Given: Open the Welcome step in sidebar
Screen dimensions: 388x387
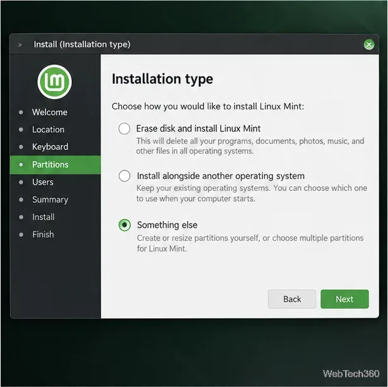Looking at the screenshot, I should (50, 112).
